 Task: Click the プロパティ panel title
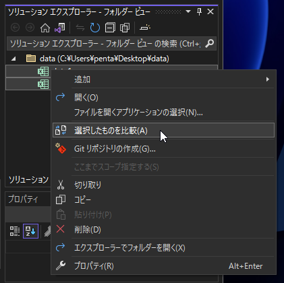click(23, 199)
